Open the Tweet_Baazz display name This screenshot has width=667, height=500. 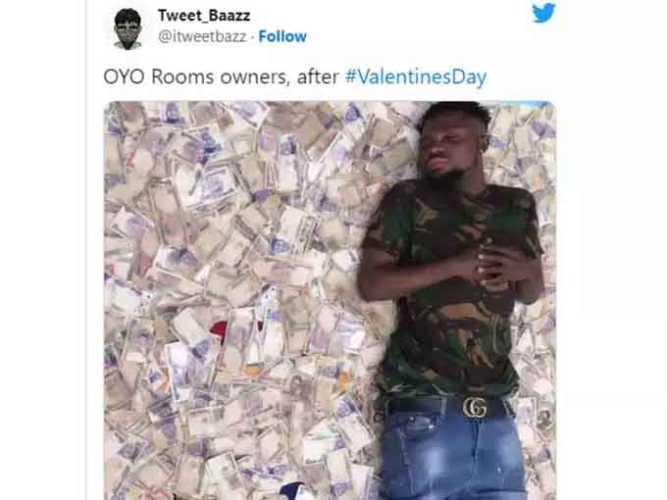(x=204, y=16)
